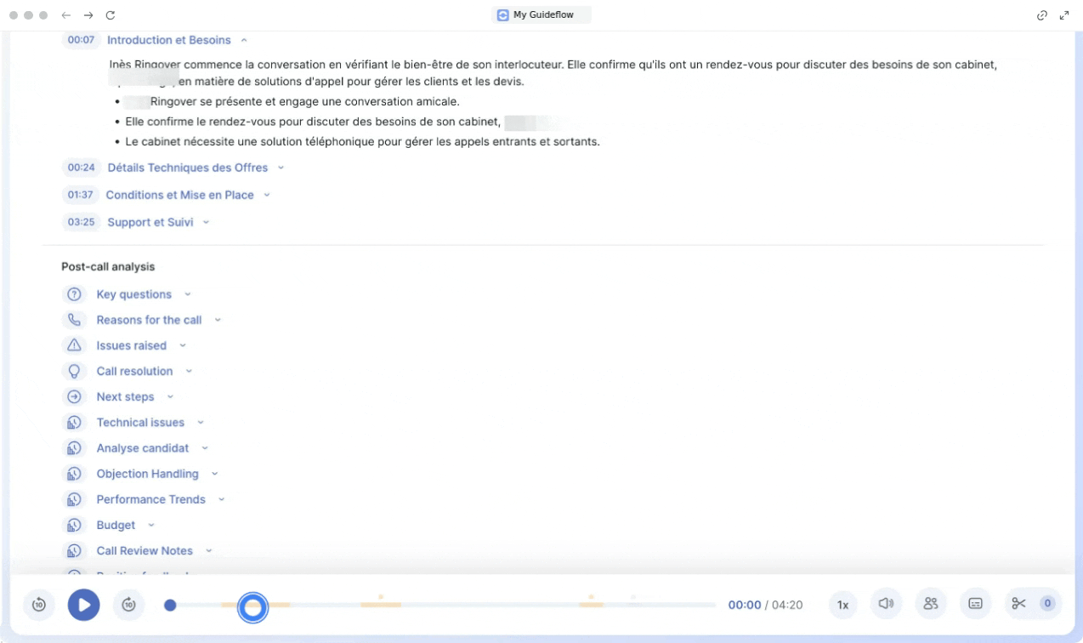Skip forward 10 seconds icon

[128, 604]
